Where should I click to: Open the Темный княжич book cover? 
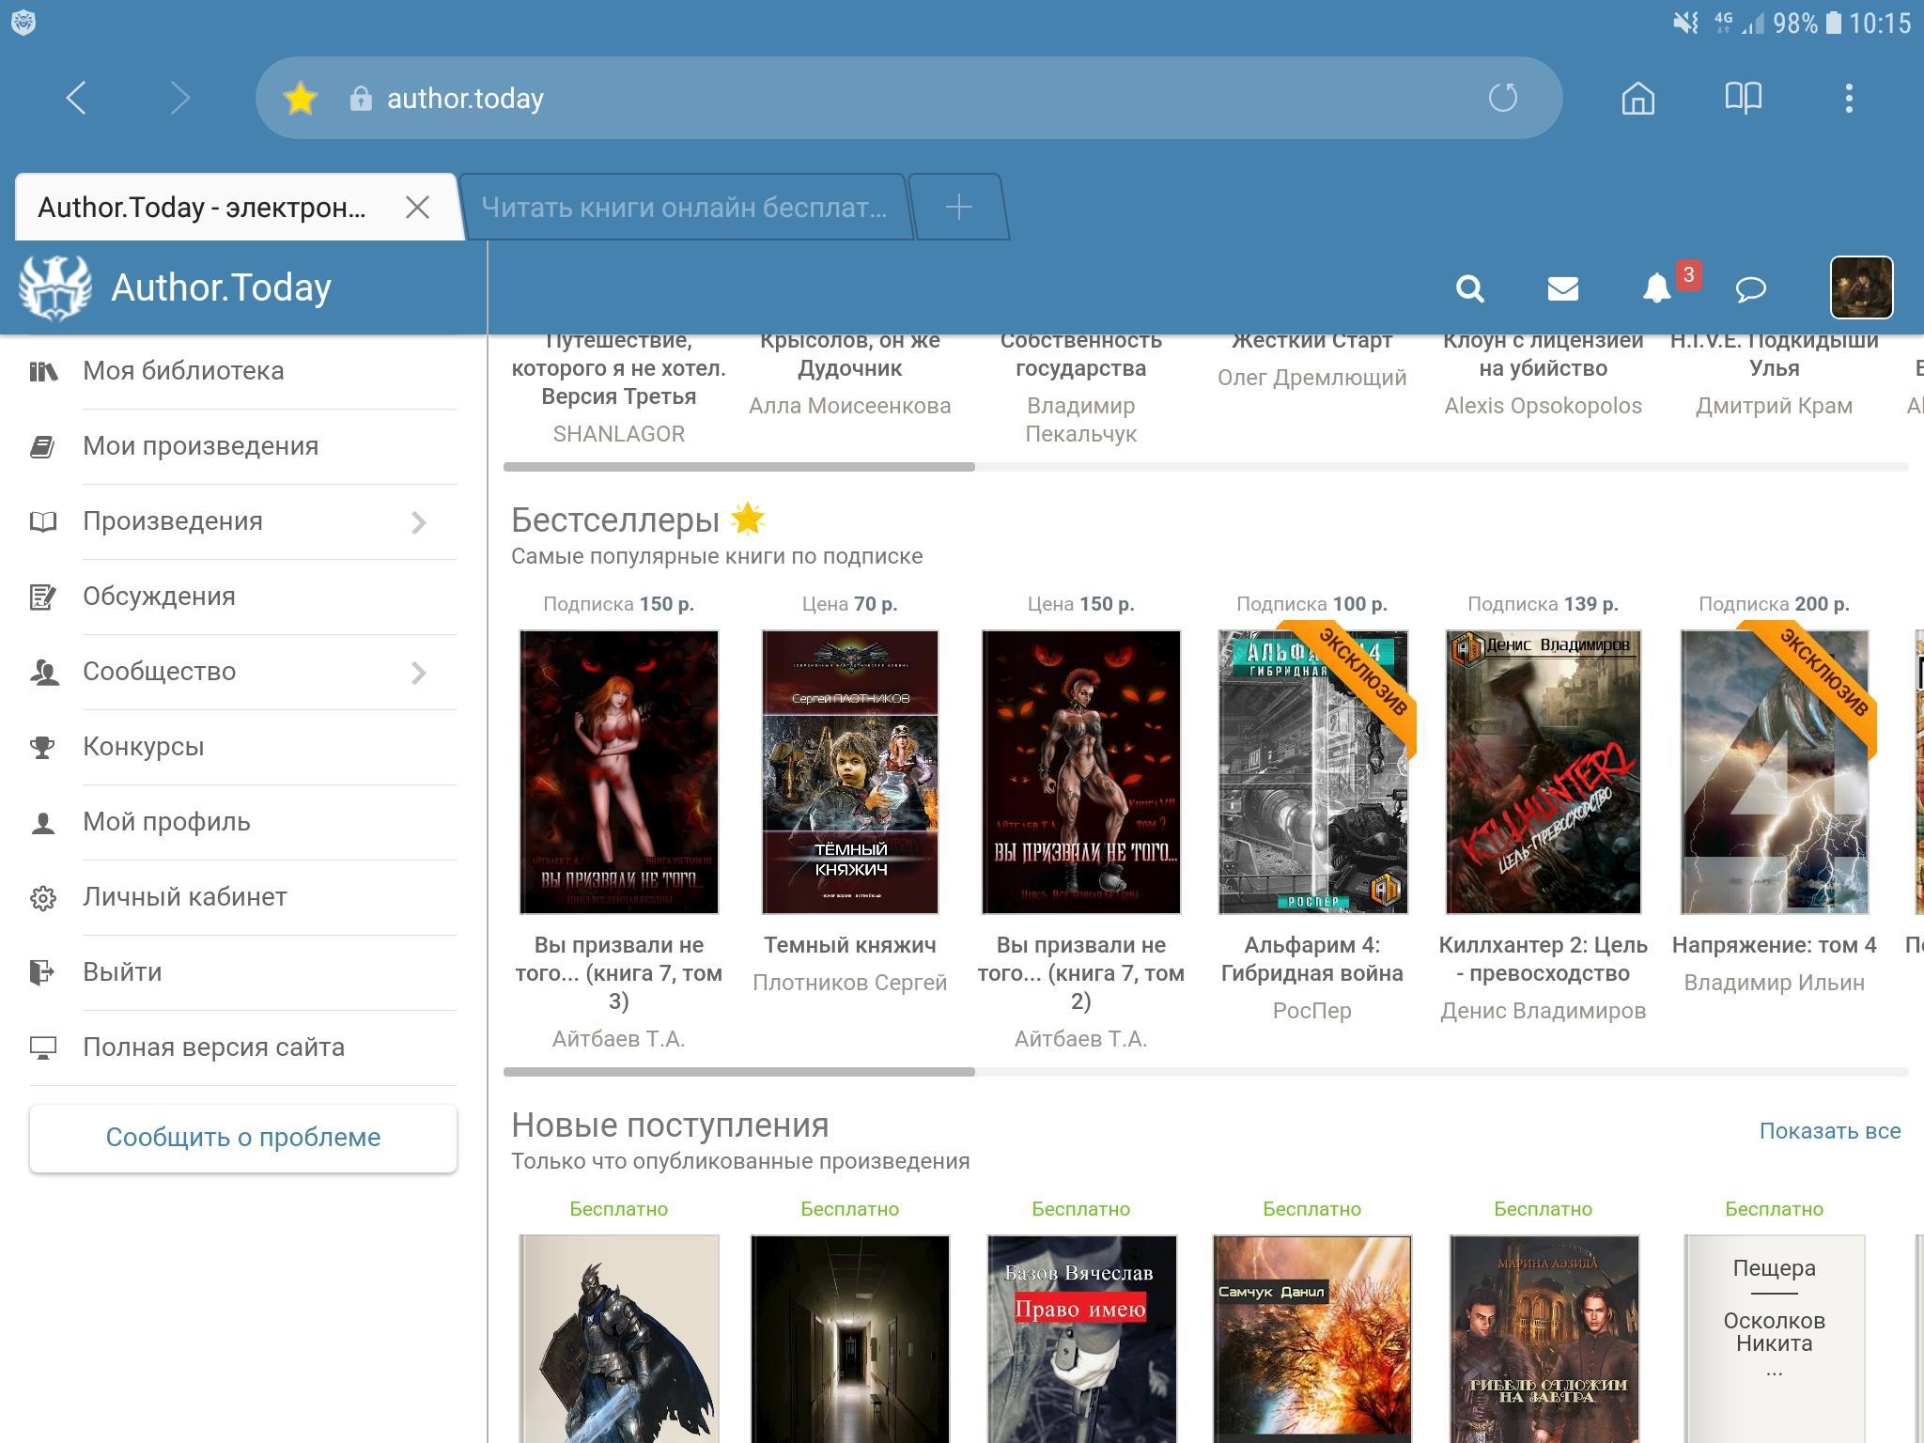pyautogui.click(x=849, y=771)
